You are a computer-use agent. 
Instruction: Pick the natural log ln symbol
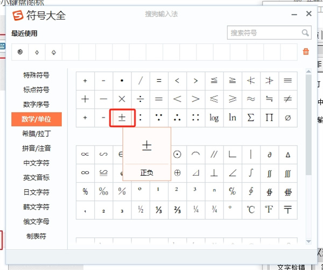(232, 117)
